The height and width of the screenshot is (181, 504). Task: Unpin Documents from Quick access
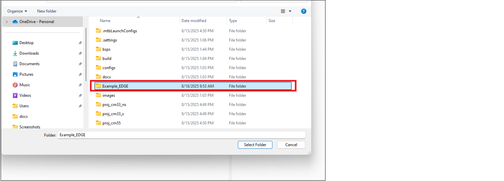click(x=80, y=64)
